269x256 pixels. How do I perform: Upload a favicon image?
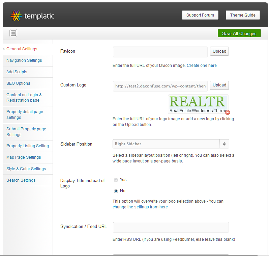[x=219, y=51]
